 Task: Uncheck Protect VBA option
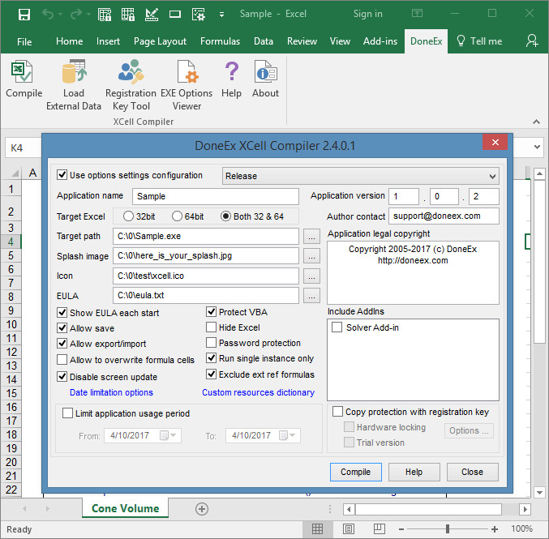coord(212,312)
